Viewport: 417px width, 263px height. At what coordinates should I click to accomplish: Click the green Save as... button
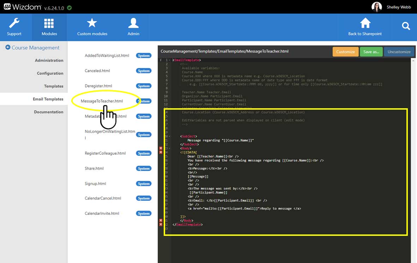click(x=371, y=52)
